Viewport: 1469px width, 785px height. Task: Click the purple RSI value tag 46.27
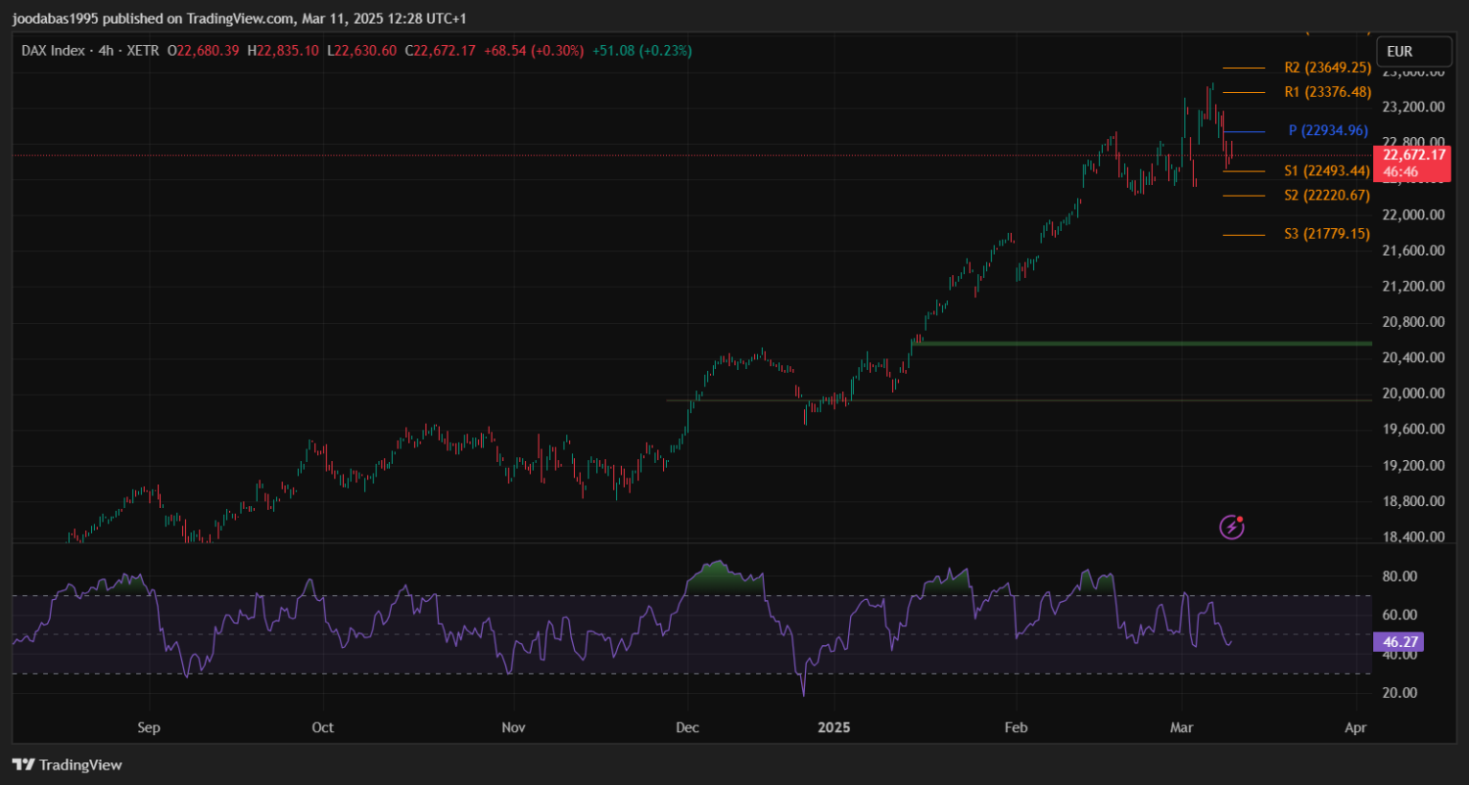point(1400,643)
